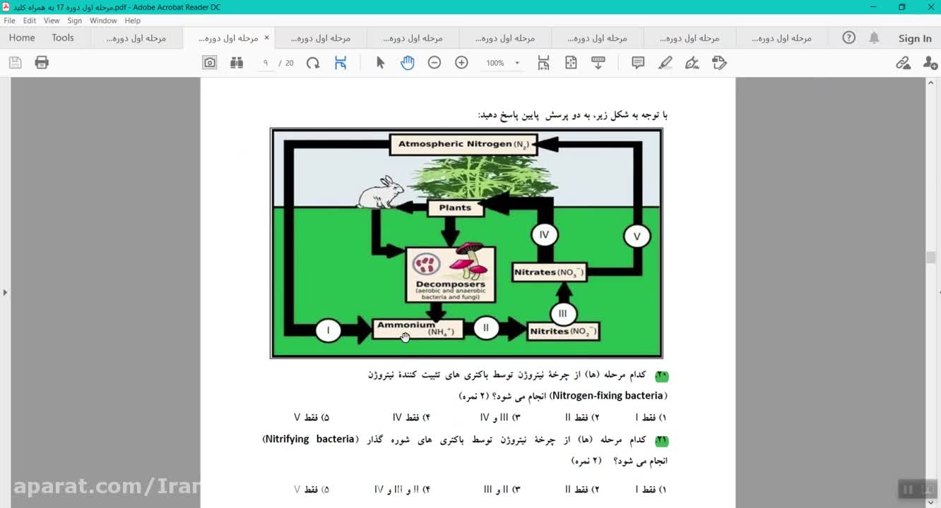Screen dimensions: 941x508
Task: Zoom out with the minus icon
Action: [434, 63]
